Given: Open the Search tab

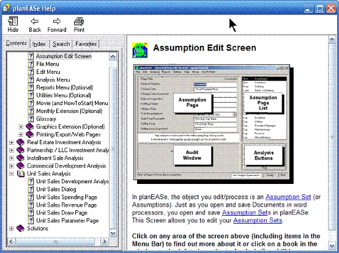Looking at the screenshot, I should [x=61, y=44].
